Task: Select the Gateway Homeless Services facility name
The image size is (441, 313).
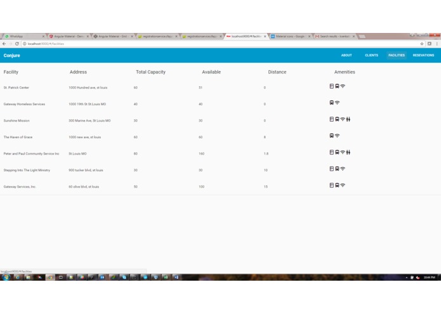Action: pos(24,104)
